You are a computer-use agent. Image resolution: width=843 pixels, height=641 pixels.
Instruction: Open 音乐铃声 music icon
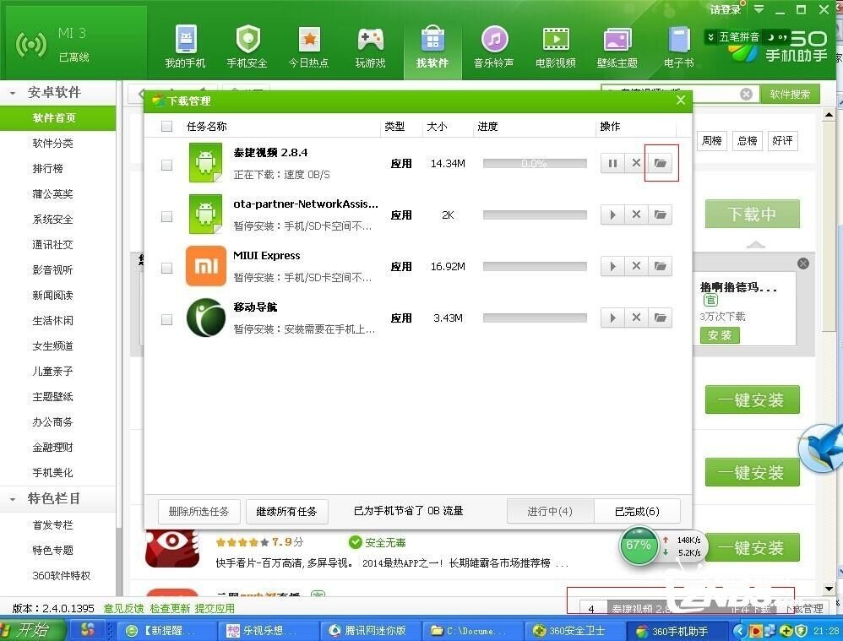click(493, 46)
